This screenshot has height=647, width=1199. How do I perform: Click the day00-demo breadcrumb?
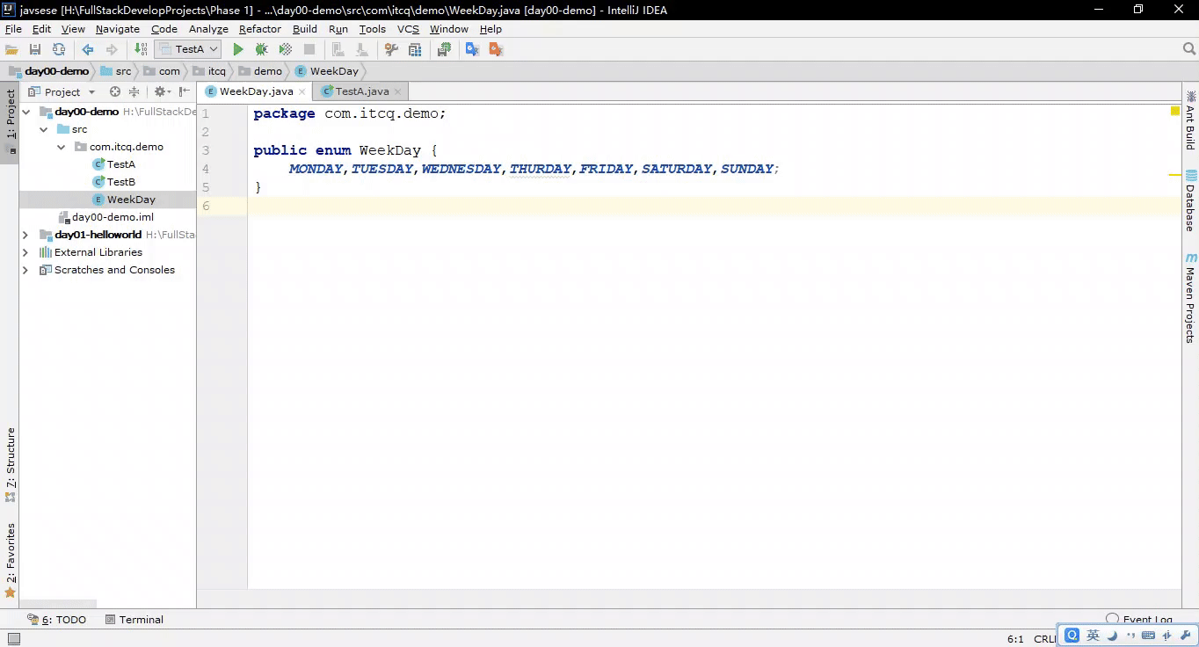click(x=49, y=71)
